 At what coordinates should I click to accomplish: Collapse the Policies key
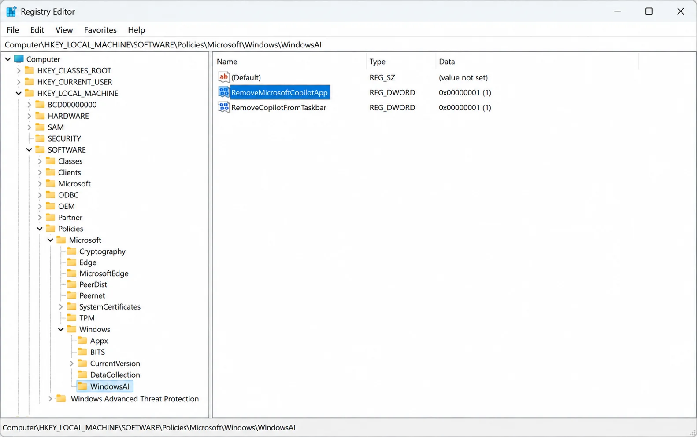pyautogui.click(x=40, y=229)
